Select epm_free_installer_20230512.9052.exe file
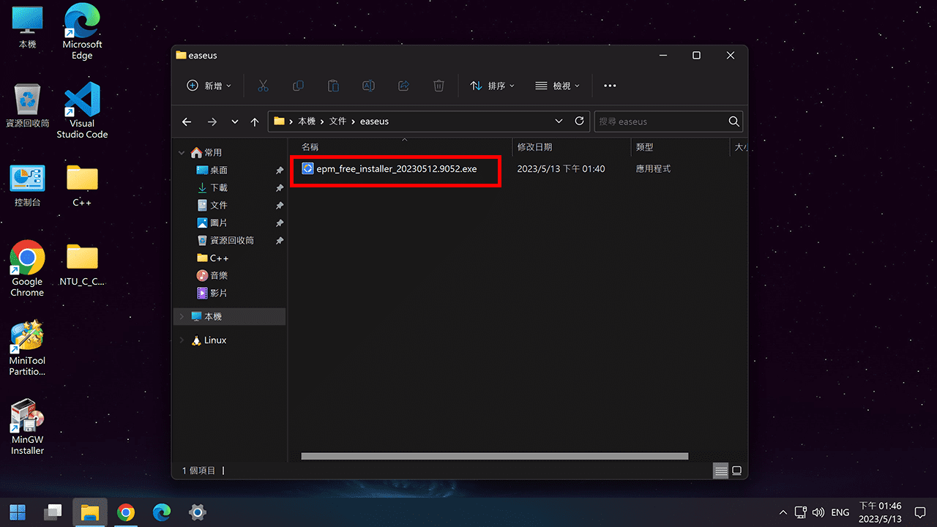937x527 pixels. click(396, 169)
